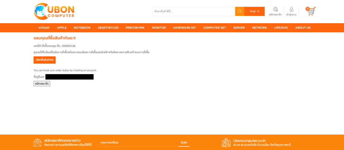Go to the MONITOR category
Image resolution: width=344 pixels, height=150 pixels.
point(159,28)
